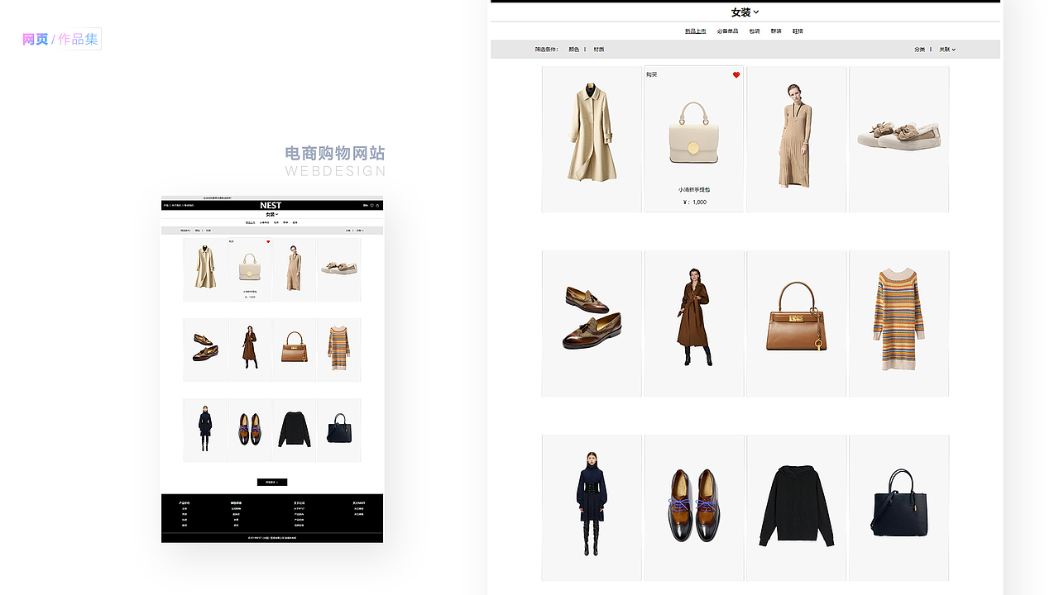Click 购买 label on handbag card
The width and height of the screenshot is (1059, 595).
651,74
